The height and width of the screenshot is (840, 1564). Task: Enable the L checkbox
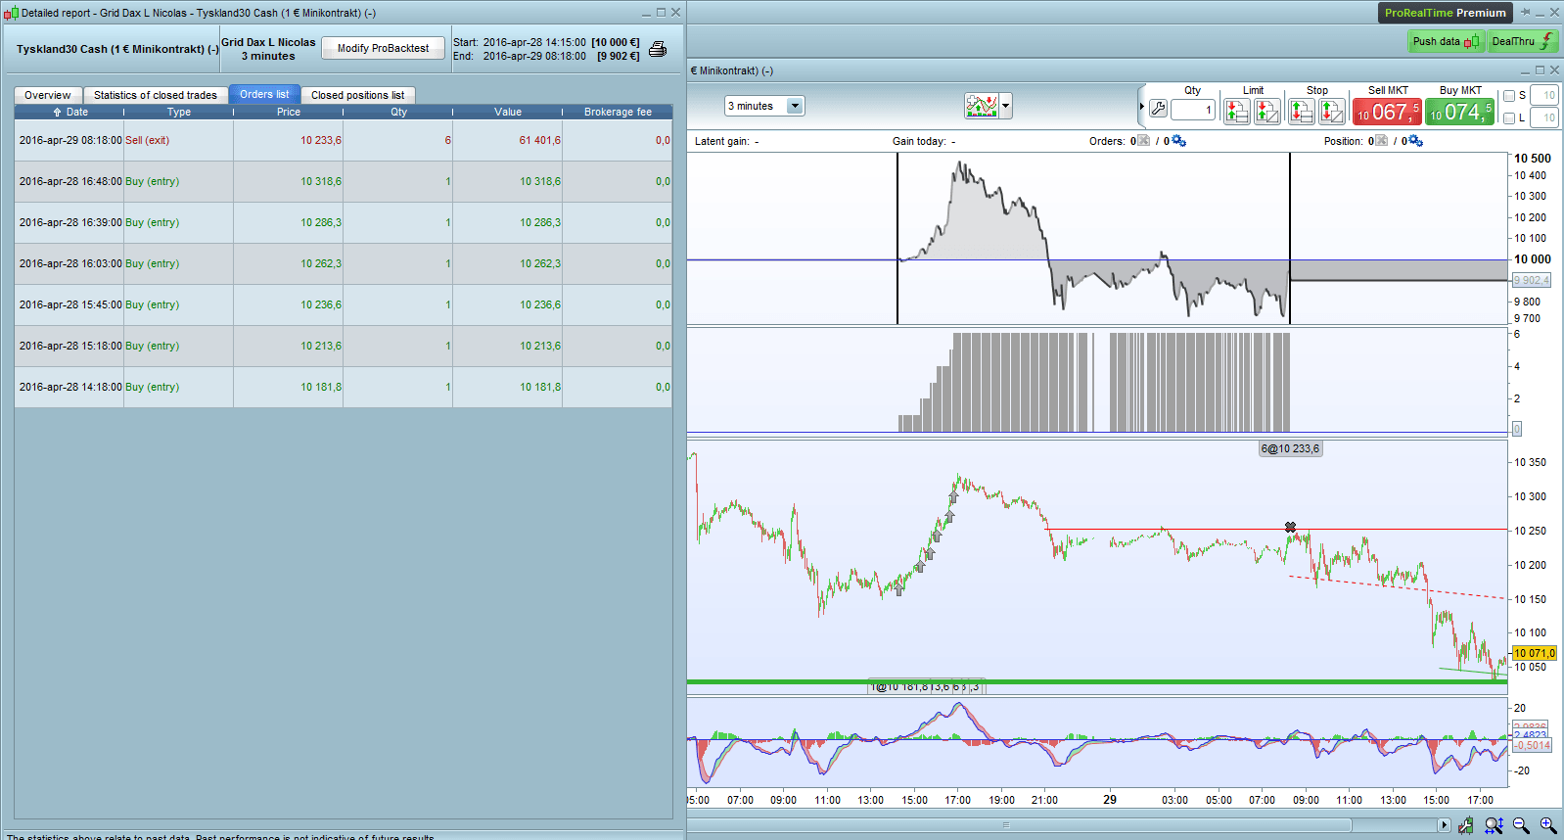pos(1509,118)
